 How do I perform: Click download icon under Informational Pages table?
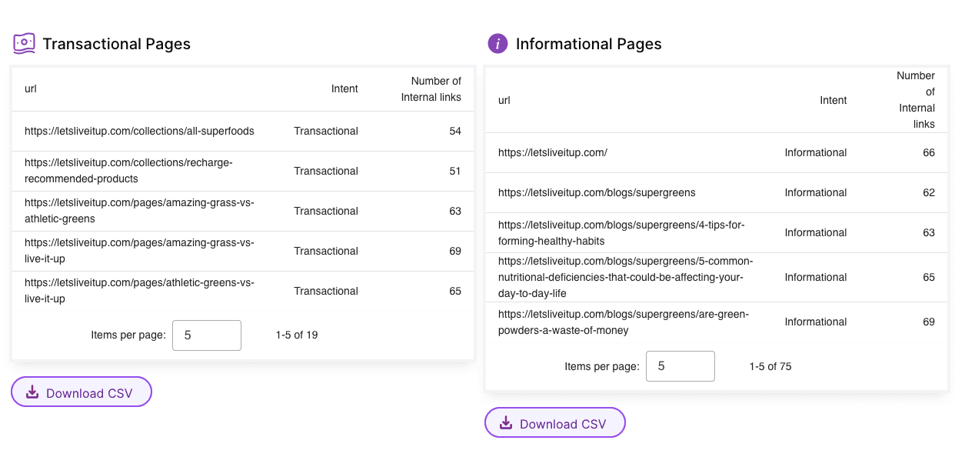(506, 424)
